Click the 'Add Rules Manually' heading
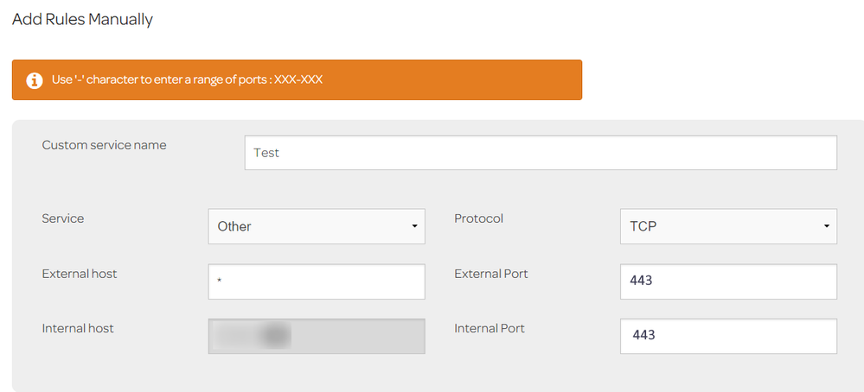The image size is (864, 392). click(x=82, y=19)
